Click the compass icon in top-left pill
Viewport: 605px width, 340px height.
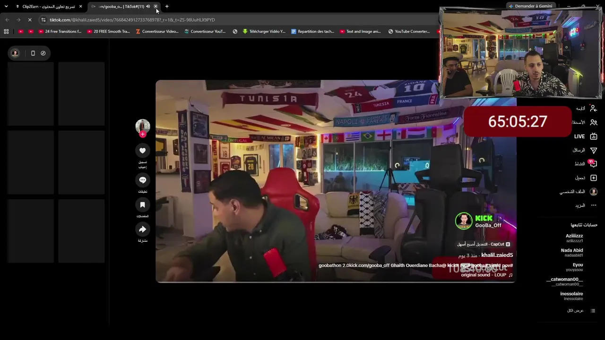(43, 53)
